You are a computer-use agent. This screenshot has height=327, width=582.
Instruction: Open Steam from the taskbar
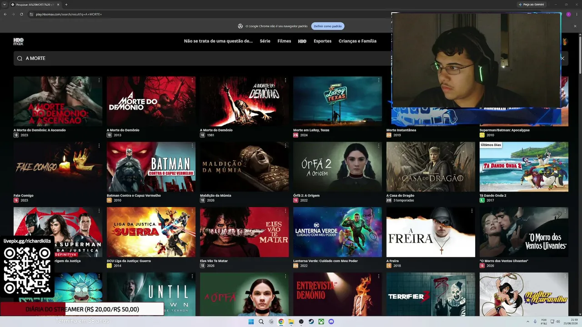(311, 322)
